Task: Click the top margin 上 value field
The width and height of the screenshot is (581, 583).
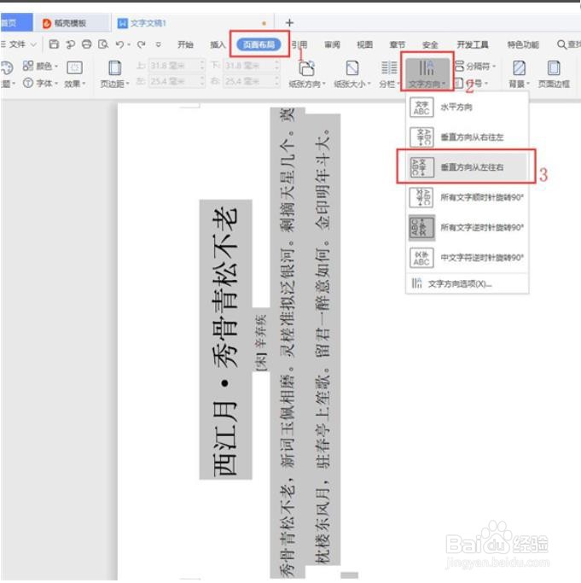Action: (176, 66)
